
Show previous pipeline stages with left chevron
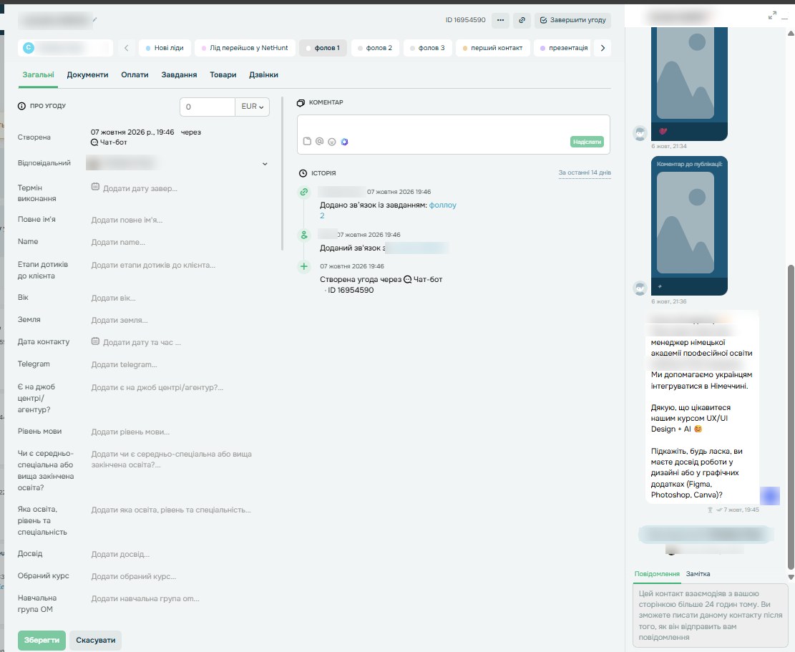click(x=126, y=48)
